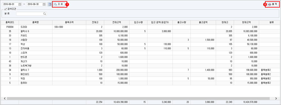Sort by the 품목명 column header
281x105 pixels.
pyautogui.click(x=35, y=22)
